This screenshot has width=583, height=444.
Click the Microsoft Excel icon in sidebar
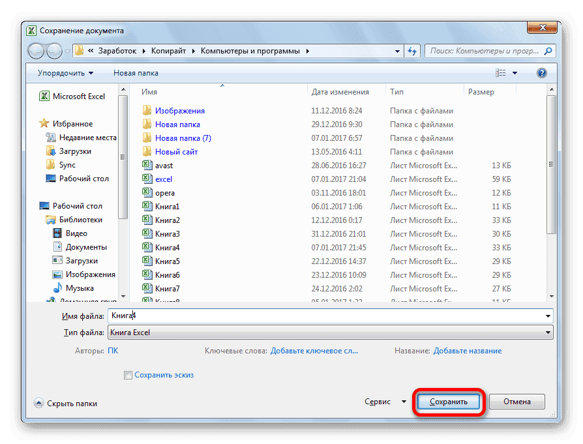point(44,96)
